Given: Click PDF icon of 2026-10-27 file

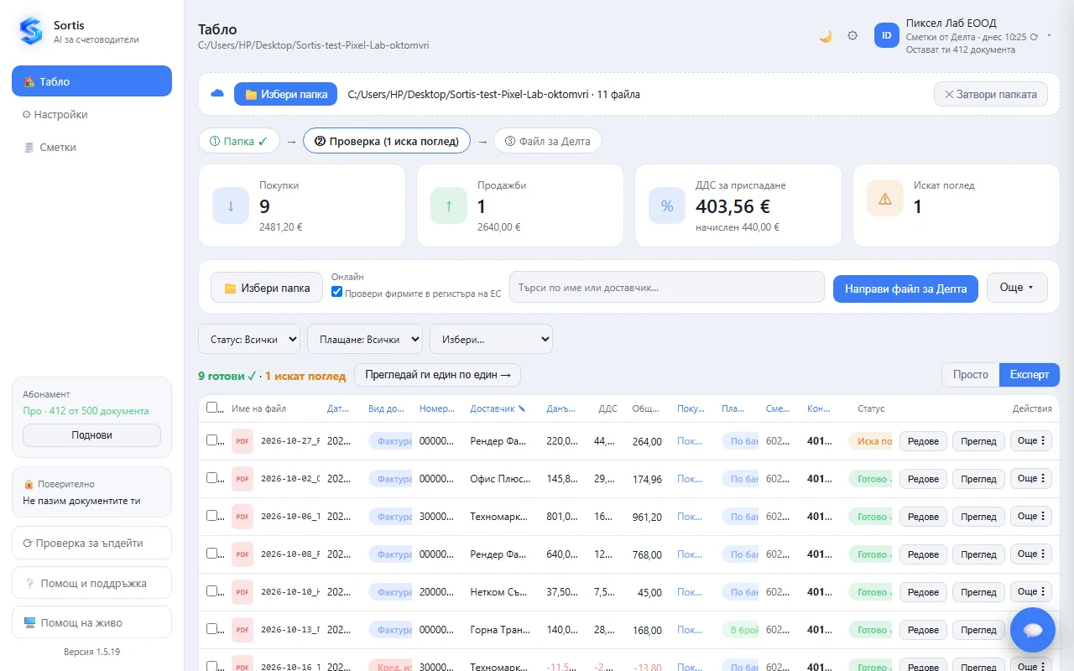Looking at the screenshot, I should click(242, 441).
